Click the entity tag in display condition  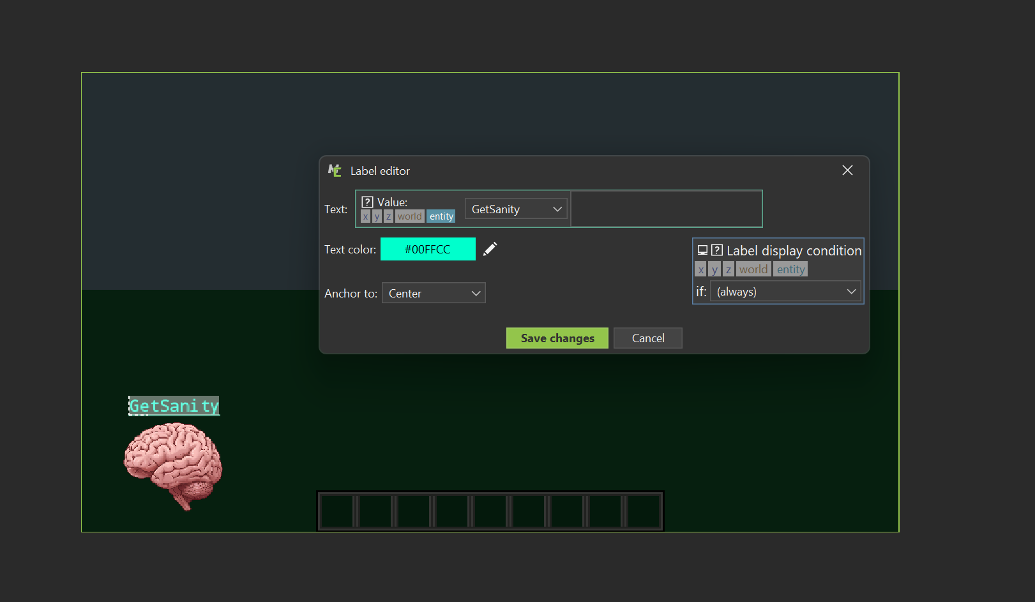(x=790, y=269)
